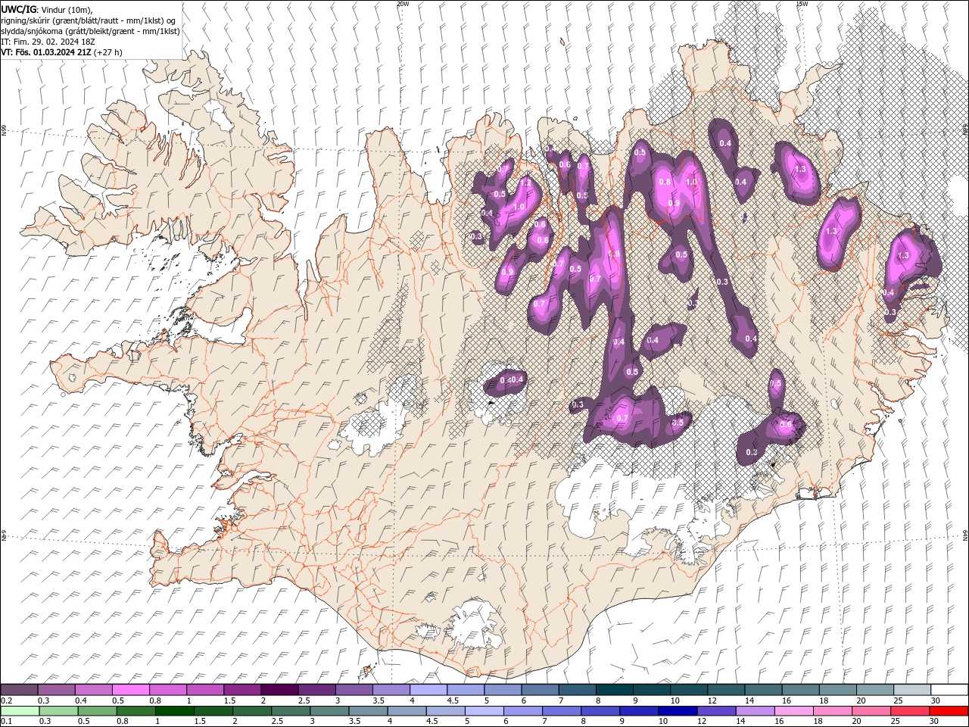This screenshot has height=727, width=969.
Task: Click the pale pink 16 rain legend swatch
Action: pos(793,710)
